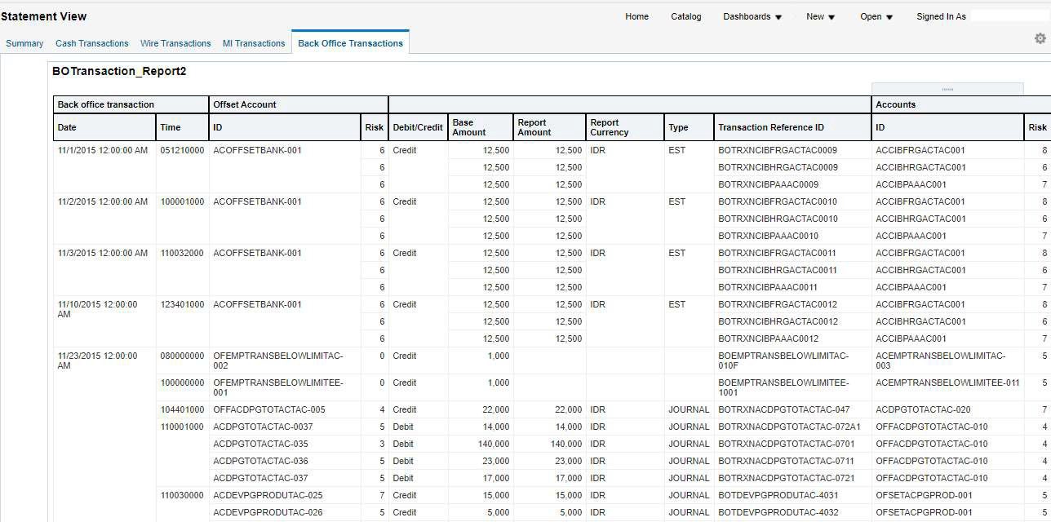This screenshot has height=522, width=1051.
Task: Select the MI Transactions tab
Action: [254, 43]
